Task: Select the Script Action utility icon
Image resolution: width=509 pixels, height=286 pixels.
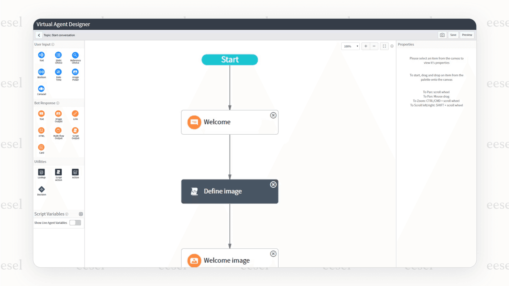Action: [x=58, y=173]
